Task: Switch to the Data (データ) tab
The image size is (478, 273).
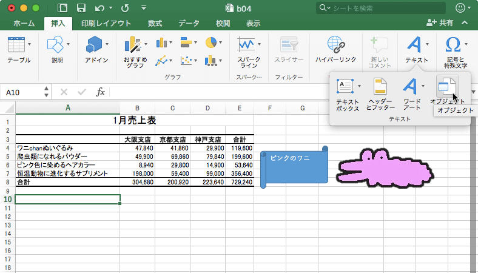Action: (x=189, y=23)
